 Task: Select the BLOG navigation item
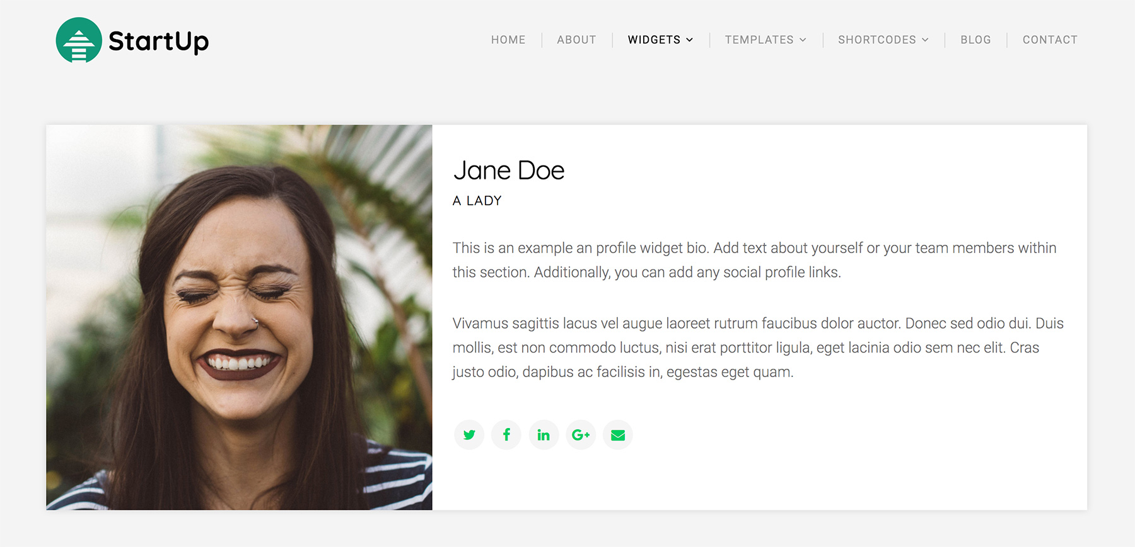(975, 40)
